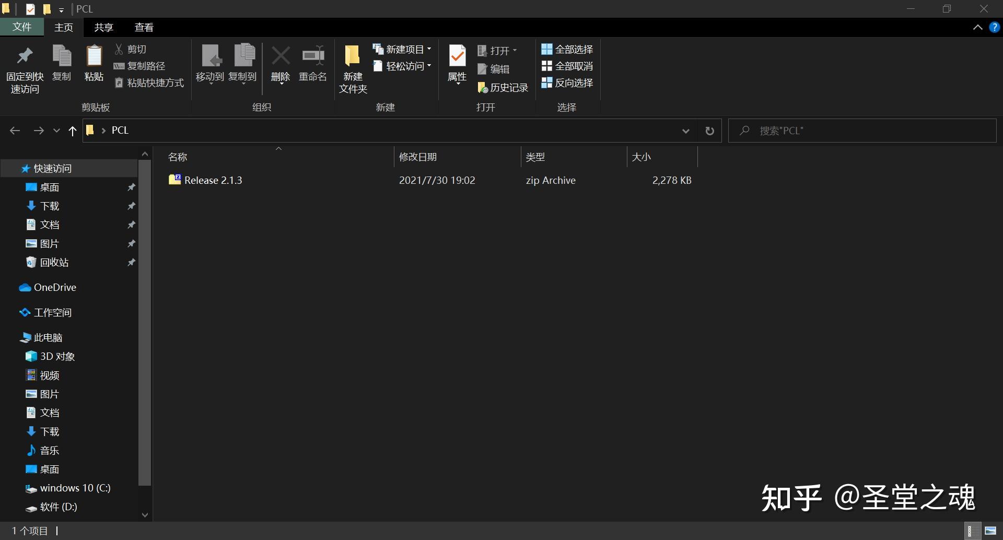
Task: Open New item (新建项目) dropdown
Action: click(402, 49)
